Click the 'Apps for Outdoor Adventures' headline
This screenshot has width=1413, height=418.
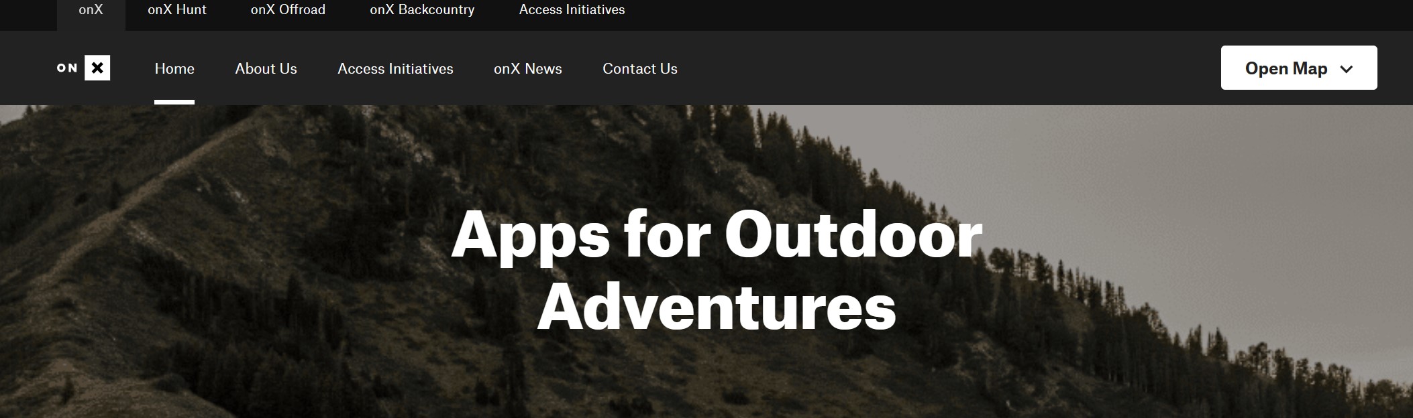(717, 270)
